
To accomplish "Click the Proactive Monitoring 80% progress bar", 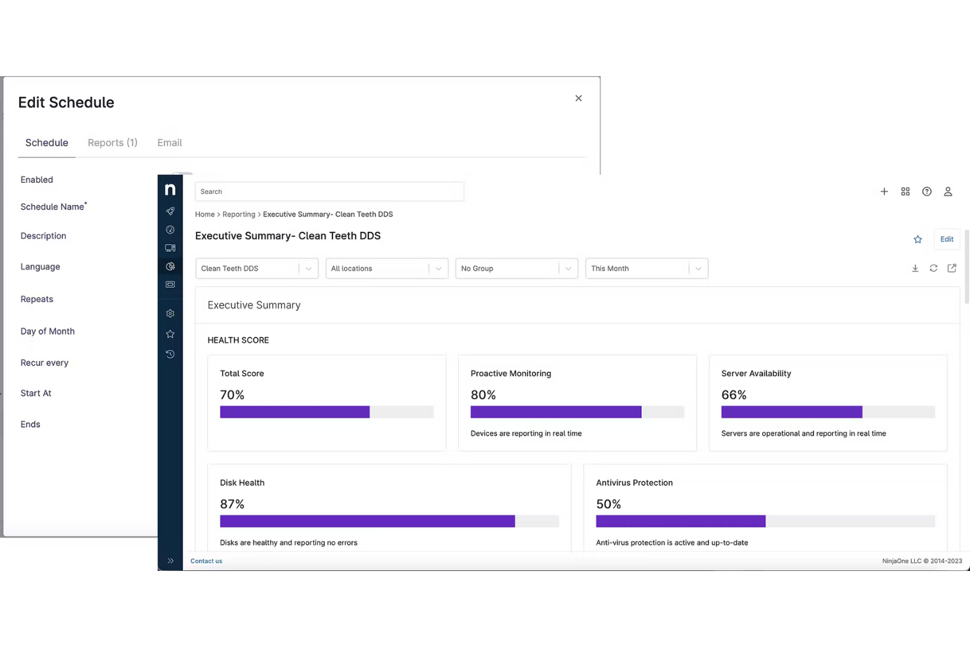I will (x=577, y=412).
